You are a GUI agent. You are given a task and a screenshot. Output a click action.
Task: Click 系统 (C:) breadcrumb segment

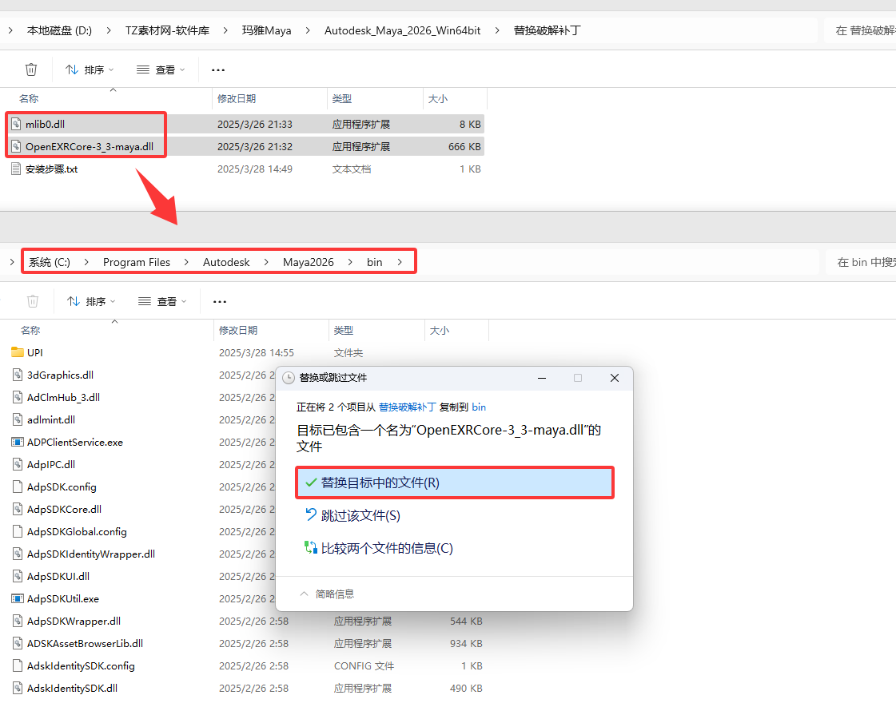50,262
